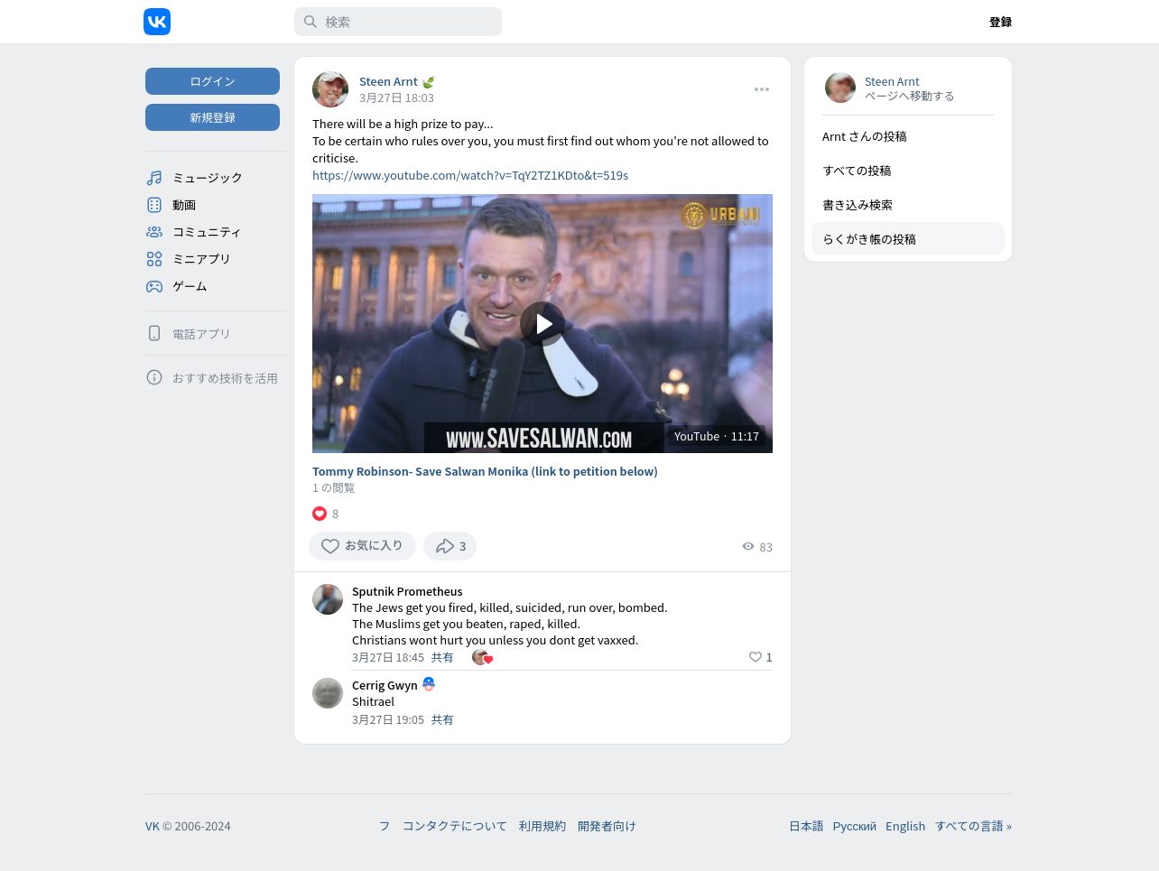This screenshot has height=871, width=1159.
Task: Click the phone app icon
Action: pos(154,333)
